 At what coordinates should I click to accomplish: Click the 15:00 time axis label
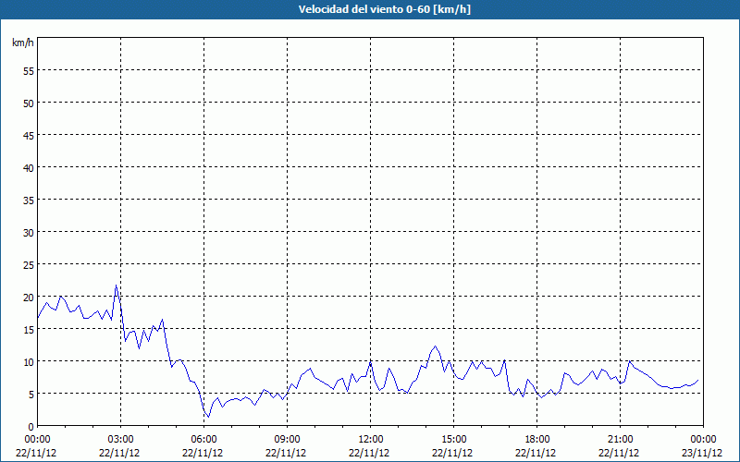click(453, 440)
